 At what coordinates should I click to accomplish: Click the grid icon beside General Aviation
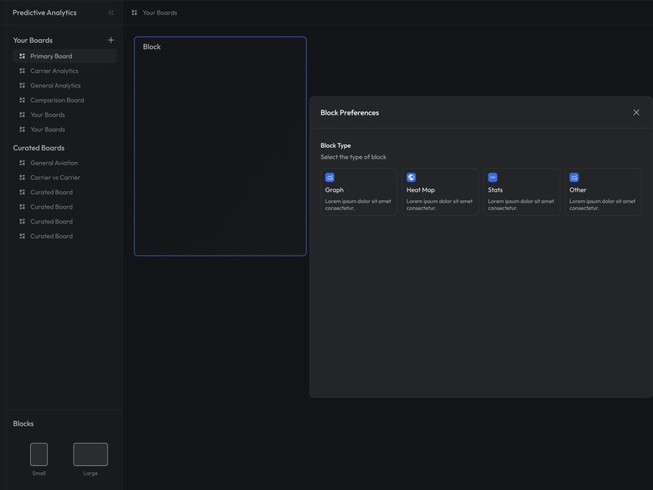coord(22,163)
